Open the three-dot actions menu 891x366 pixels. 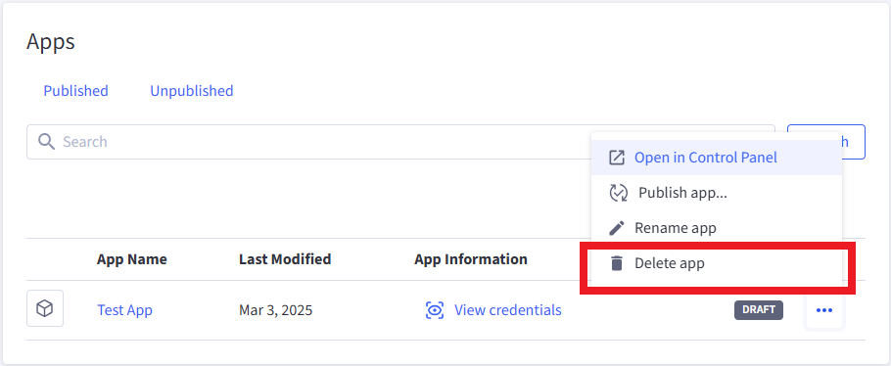pos(824,310)
